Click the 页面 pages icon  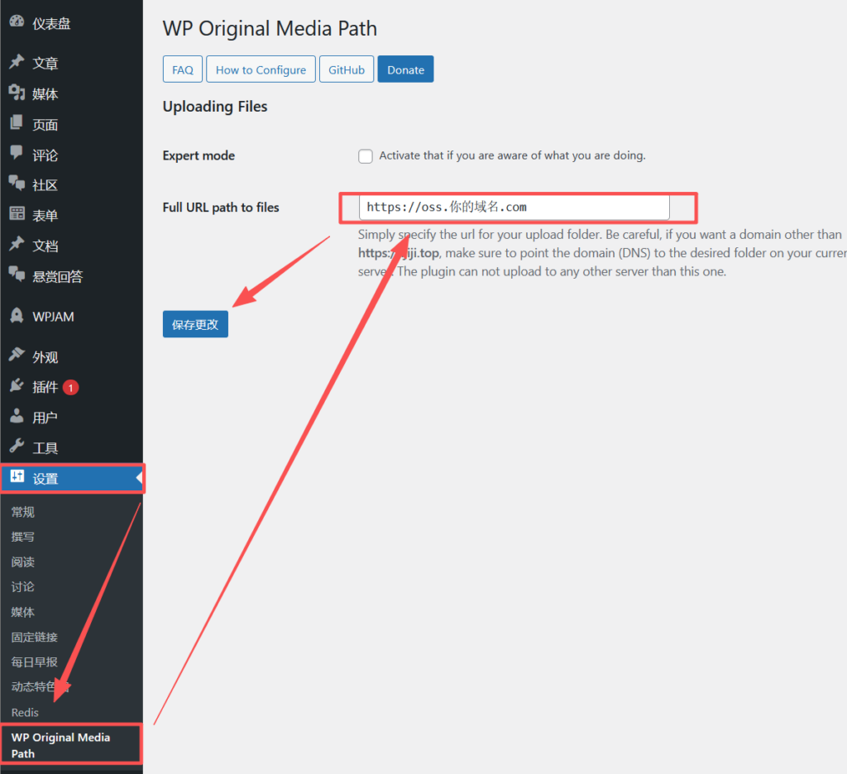tap(17, 124)
